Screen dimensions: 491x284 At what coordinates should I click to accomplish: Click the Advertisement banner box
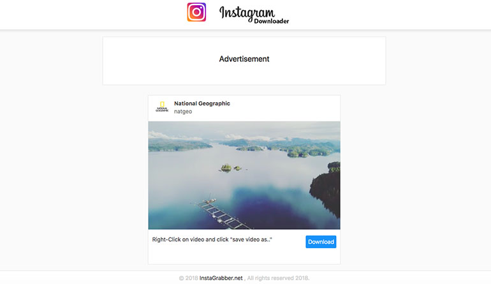[244, 61]
